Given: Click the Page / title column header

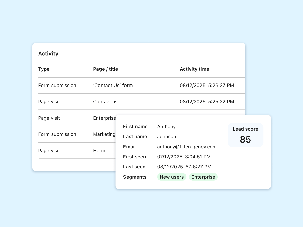Looking at the screenshot, I should click(106, 69).
